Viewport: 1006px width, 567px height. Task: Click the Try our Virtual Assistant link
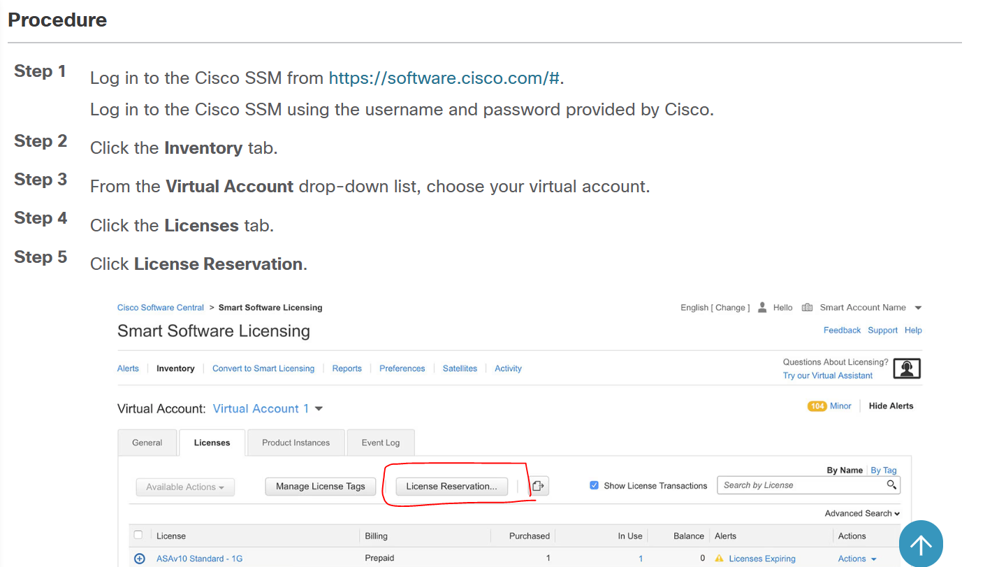click(x=828, y=375)
